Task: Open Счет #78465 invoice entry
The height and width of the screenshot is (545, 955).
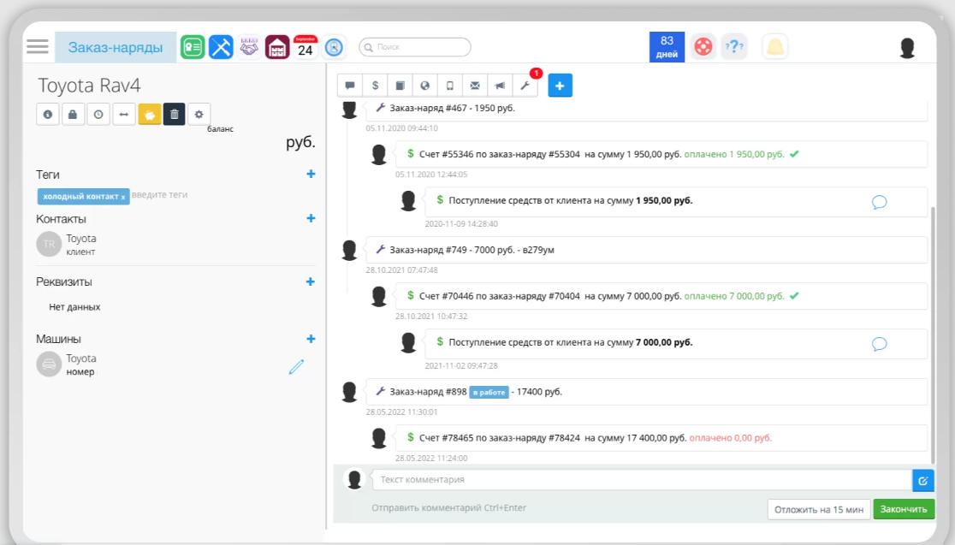Action: point(661,438)
